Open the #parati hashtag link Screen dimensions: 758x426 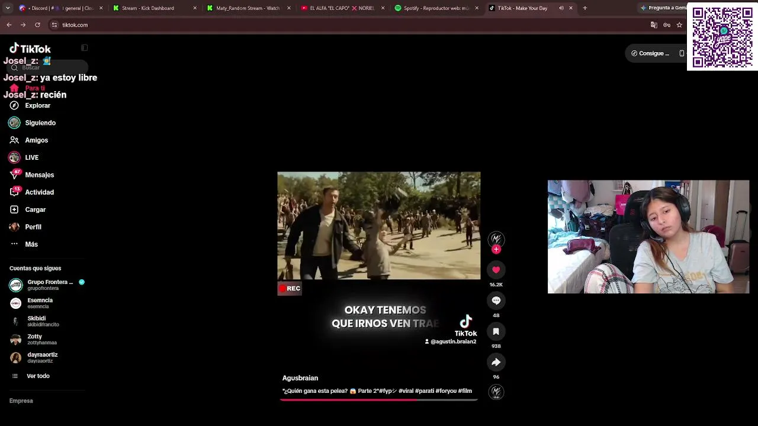[425, 391]
